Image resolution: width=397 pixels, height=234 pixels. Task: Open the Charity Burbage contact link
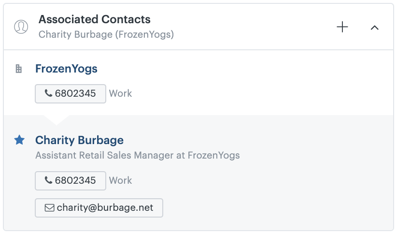pyautogui.click(x=79, y=140)
